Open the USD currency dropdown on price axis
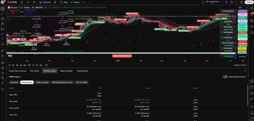This screenshot has height=121, width=254. pyautogui.click(x=243, y=7)
